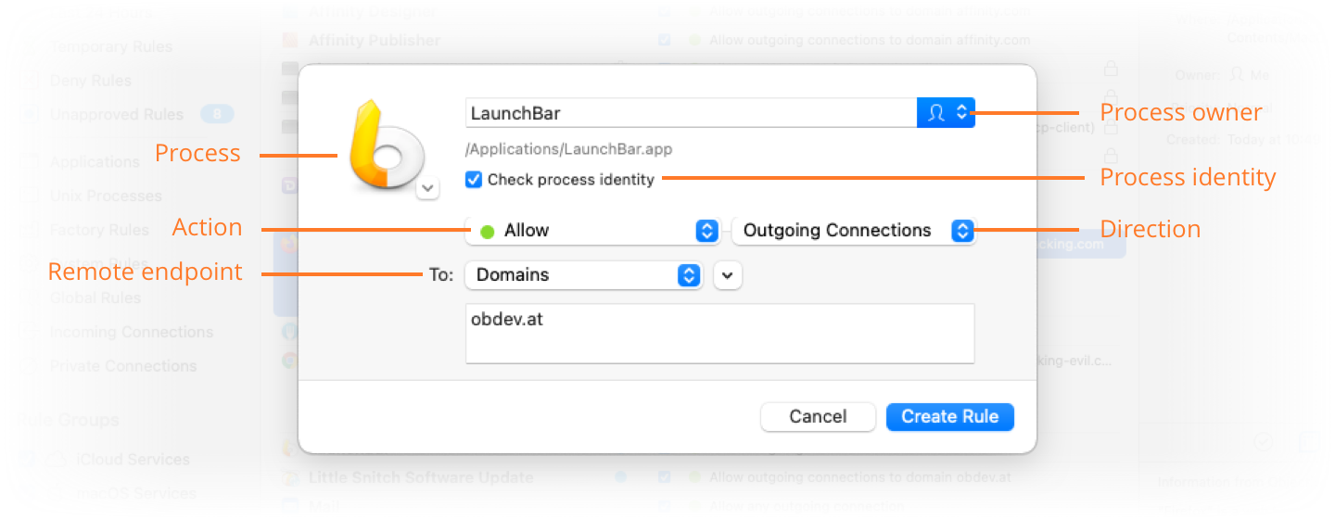Select Deny Rules in background sidebar
Viewport: 1335px width, 519px height.
pos(91,81)
